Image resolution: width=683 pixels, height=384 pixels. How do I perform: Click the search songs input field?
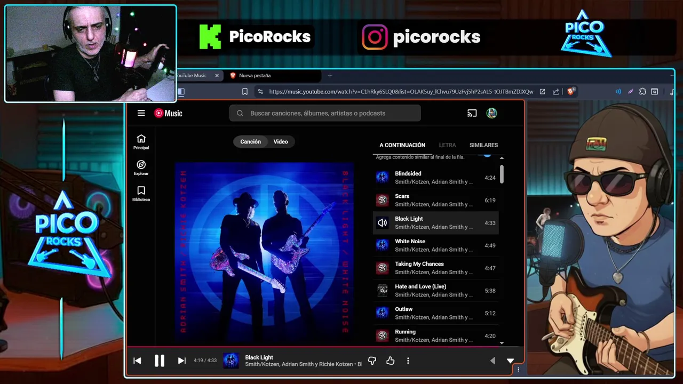(x=325, y=113)
